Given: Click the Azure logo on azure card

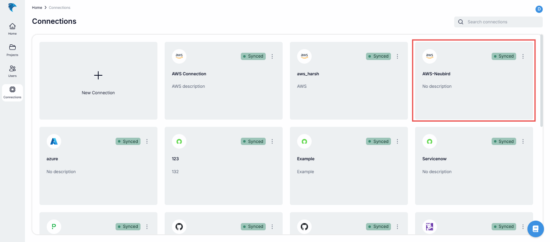Looking at the screenshot, I should point(54,141).
